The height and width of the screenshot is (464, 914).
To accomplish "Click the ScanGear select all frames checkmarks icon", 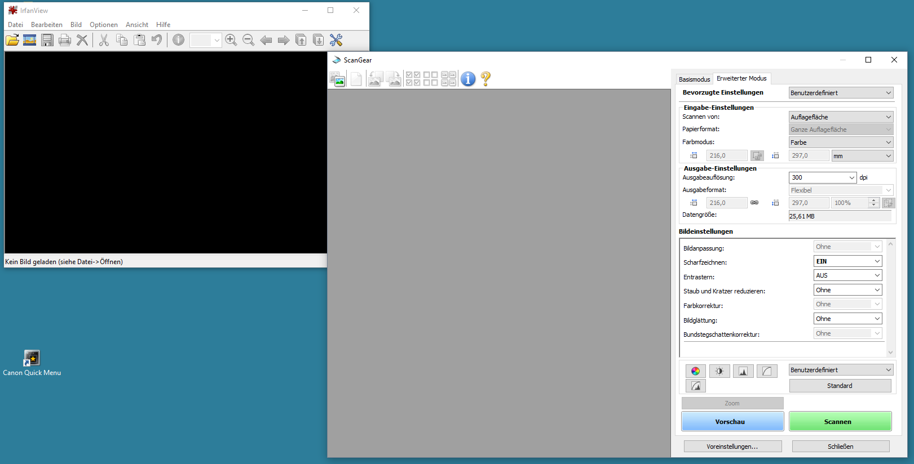I will pyautogui.click(x=413, y=79).
